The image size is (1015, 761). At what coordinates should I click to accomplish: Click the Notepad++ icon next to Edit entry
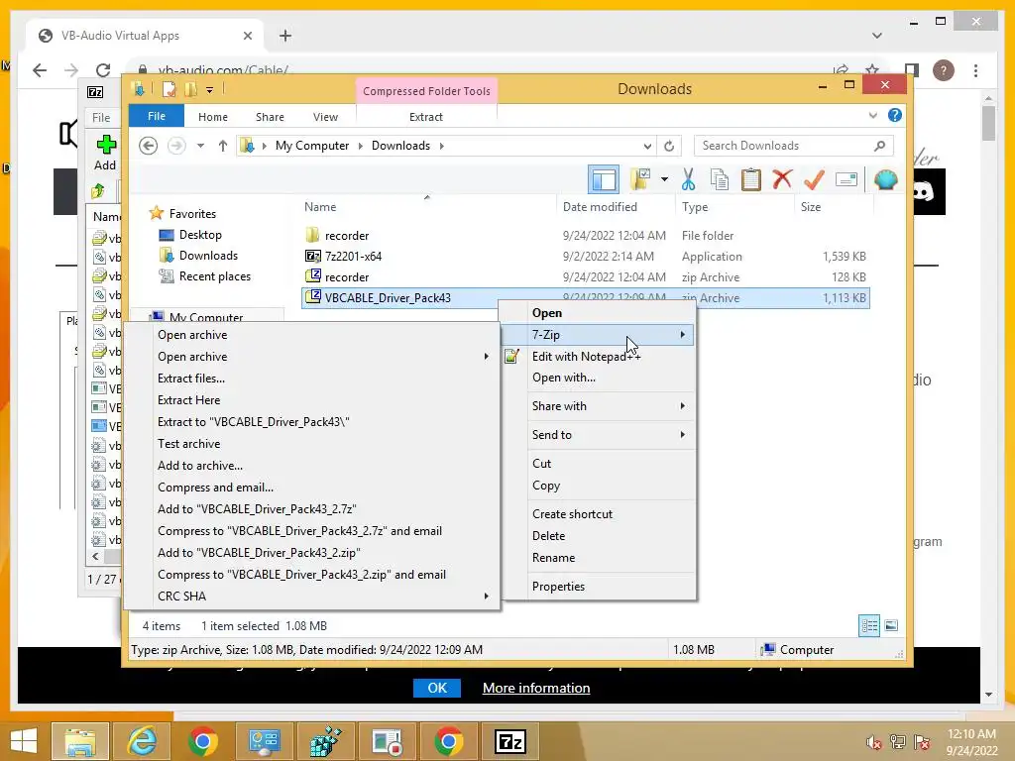pyautogui.click(x=512, y=356)
